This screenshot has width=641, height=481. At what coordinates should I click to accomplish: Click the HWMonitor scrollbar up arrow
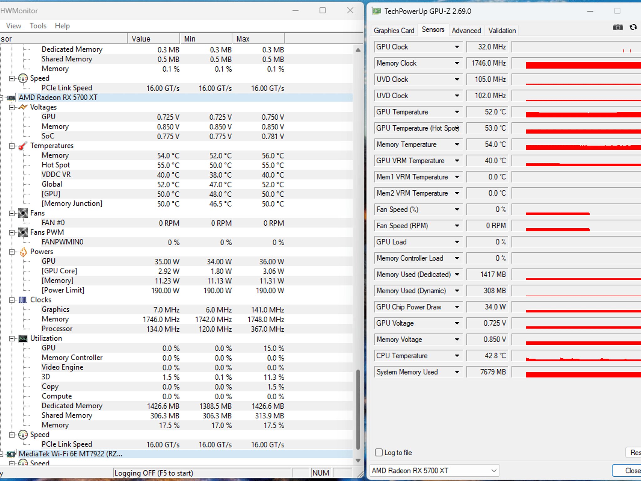pyautogui.click(x=358, y=50)
